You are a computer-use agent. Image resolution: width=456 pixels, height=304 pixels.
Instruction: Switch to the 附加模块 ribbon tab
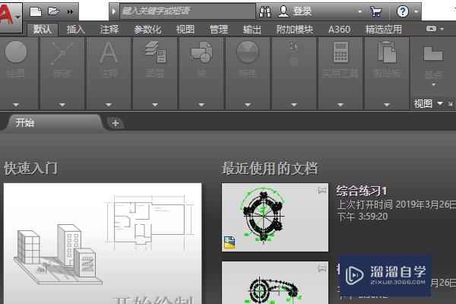click(x=294, y=30)
